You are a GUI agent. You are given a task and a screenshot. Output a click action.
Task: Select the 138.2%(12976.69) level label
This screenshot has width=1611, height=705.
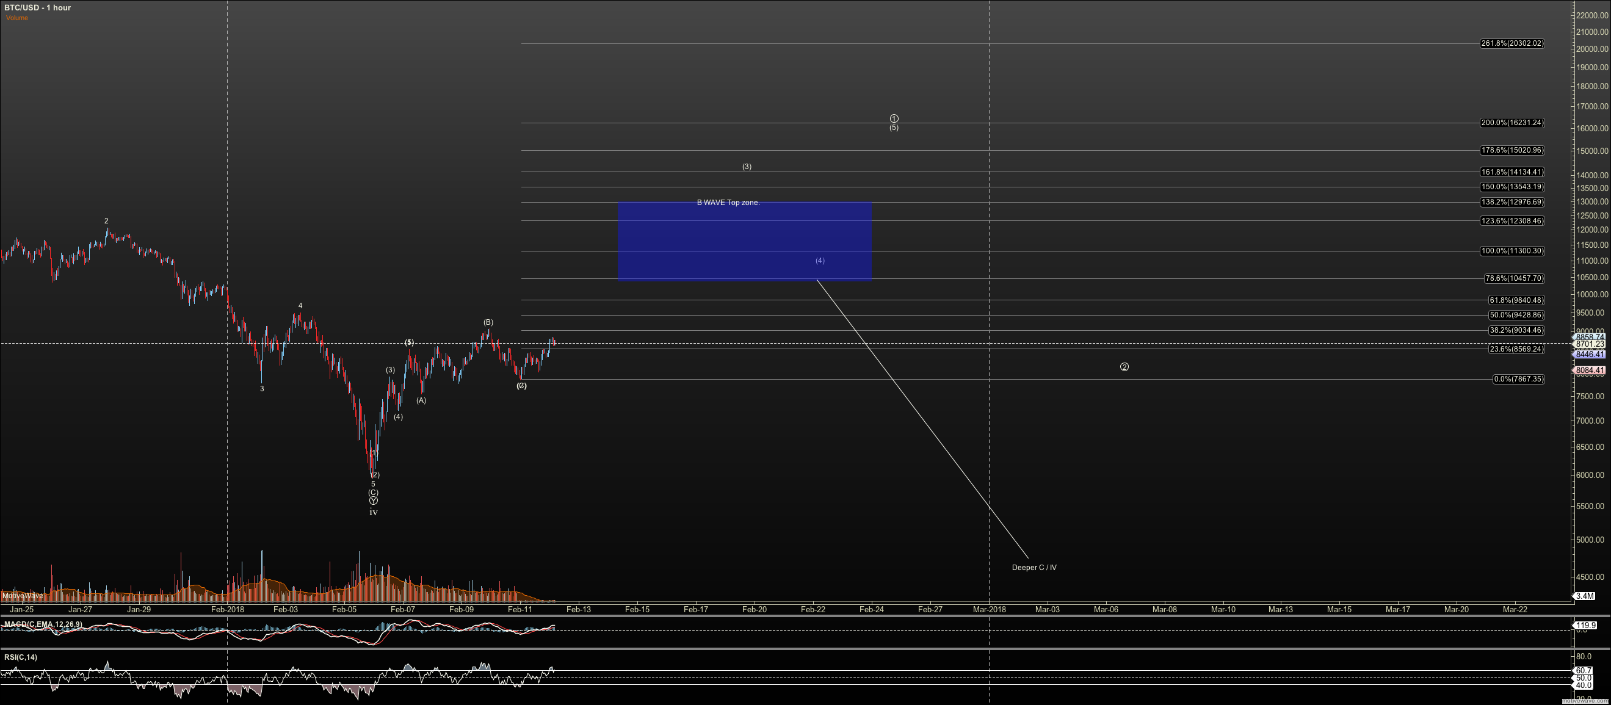click(x=1511, y=202)
